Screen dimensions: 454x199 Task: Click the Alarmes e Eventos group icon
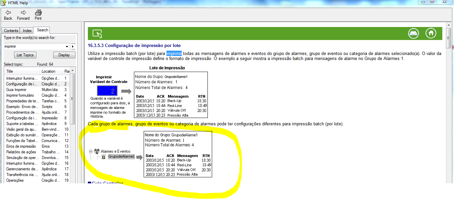[x=97, y=151]
